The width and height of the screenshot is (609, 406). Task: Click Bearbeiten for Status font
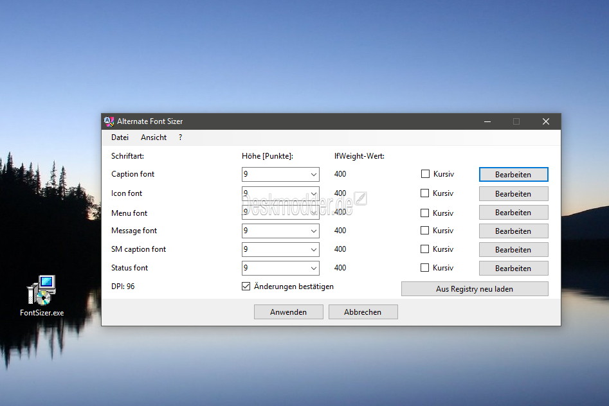point(513,269)
